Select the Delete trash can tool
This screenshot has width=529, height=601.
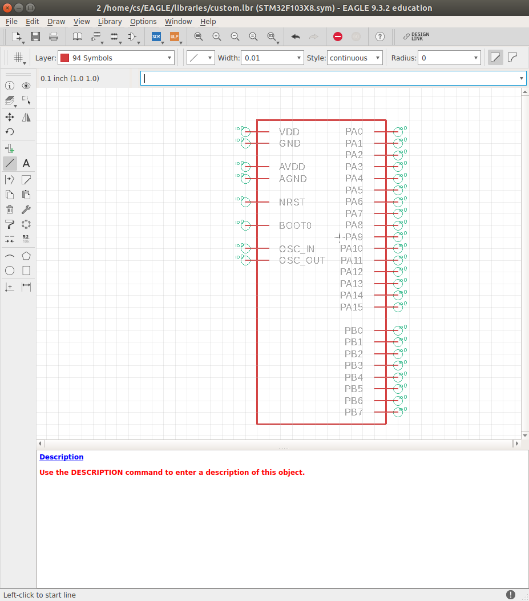10,209
